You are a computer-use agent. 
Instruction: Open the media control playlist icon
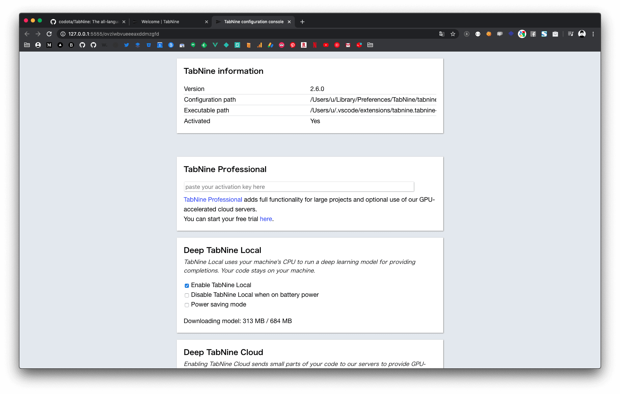pos(571,34)
